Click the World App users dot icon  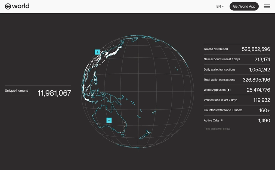[228, 90]
